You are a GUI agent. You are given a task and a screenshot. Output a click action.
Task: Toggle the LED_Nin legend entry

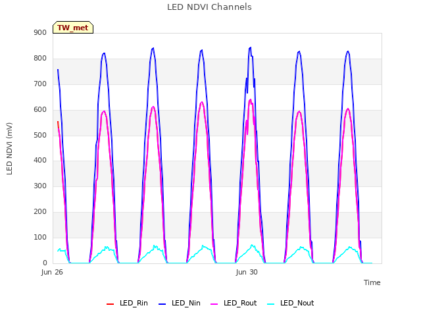tap(180, 303)
